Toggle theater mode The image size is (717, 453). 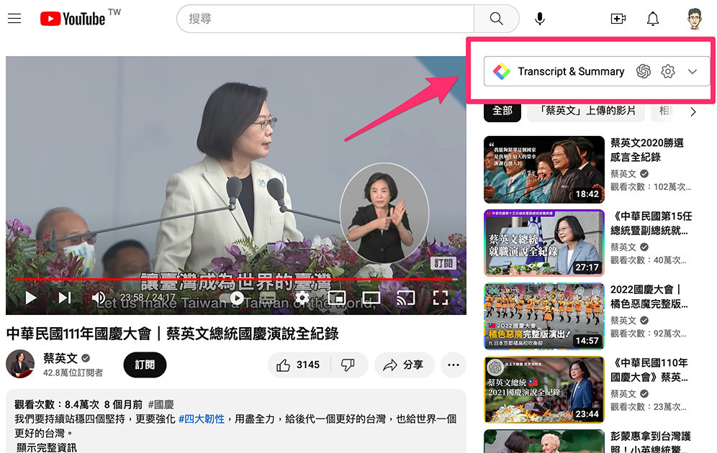371,298
